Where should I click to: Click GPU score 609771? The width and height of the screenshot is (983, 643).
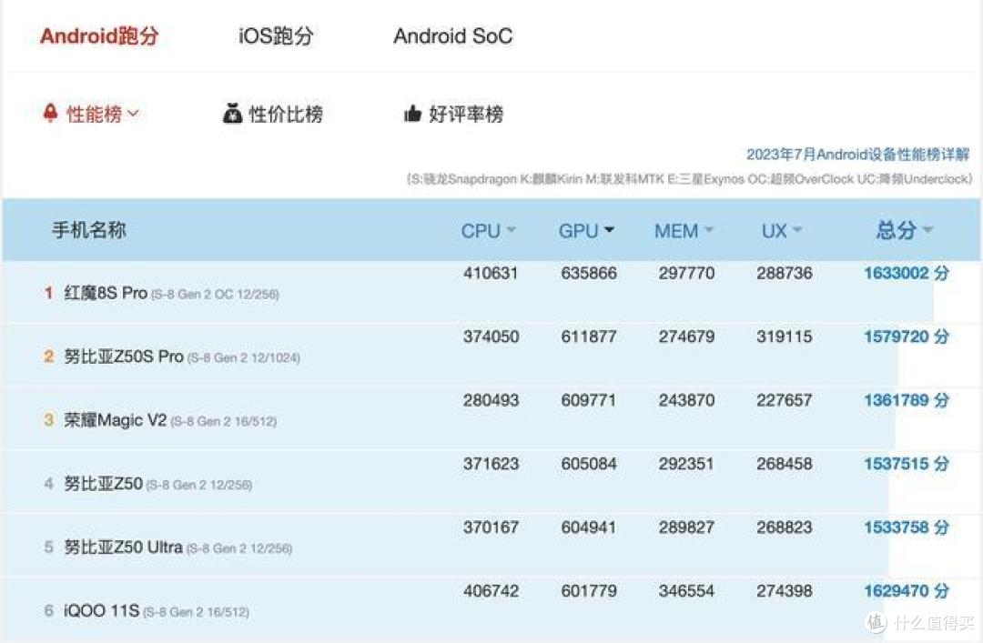(x=589, y=400)
